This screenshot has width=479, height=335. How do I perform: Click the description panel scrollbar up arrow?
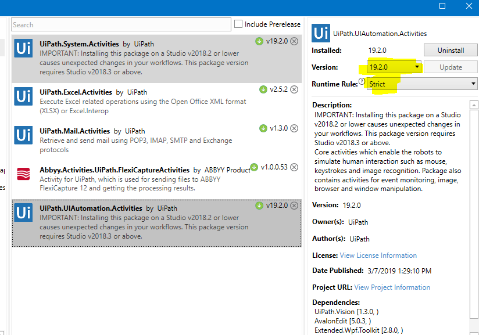474,105
